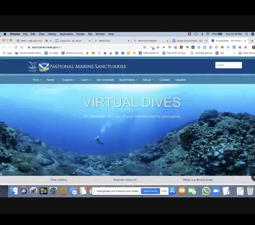Open the Dive Gallery link
The image size is (255, 225).
click(x=59, y=180)
